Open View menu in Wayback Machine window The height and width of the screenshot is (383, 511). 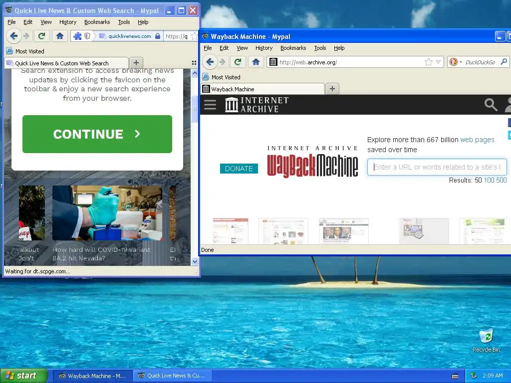242,48
